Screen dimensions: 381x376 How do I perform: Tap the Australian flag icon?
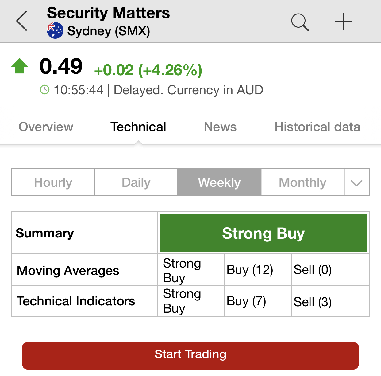[x=55, y=31]
